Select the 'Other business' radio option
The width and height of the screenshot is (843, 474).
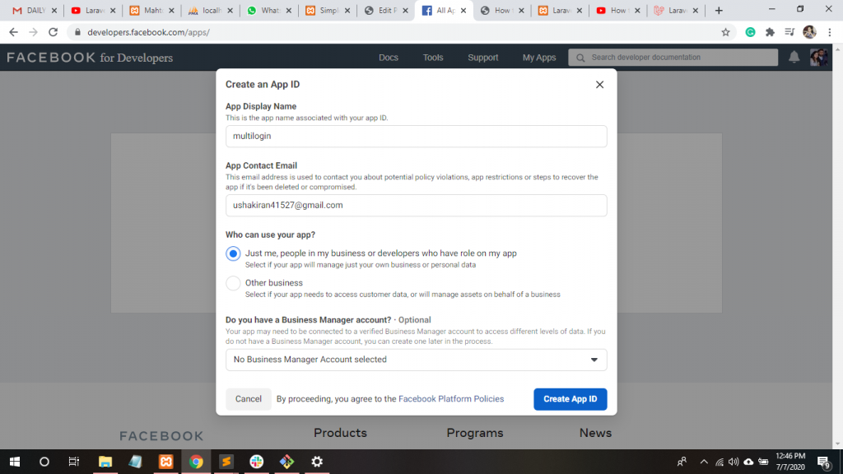coord(233,283)
